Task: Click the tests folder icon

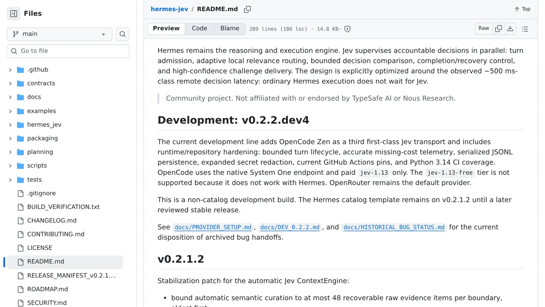Action: 20,180
